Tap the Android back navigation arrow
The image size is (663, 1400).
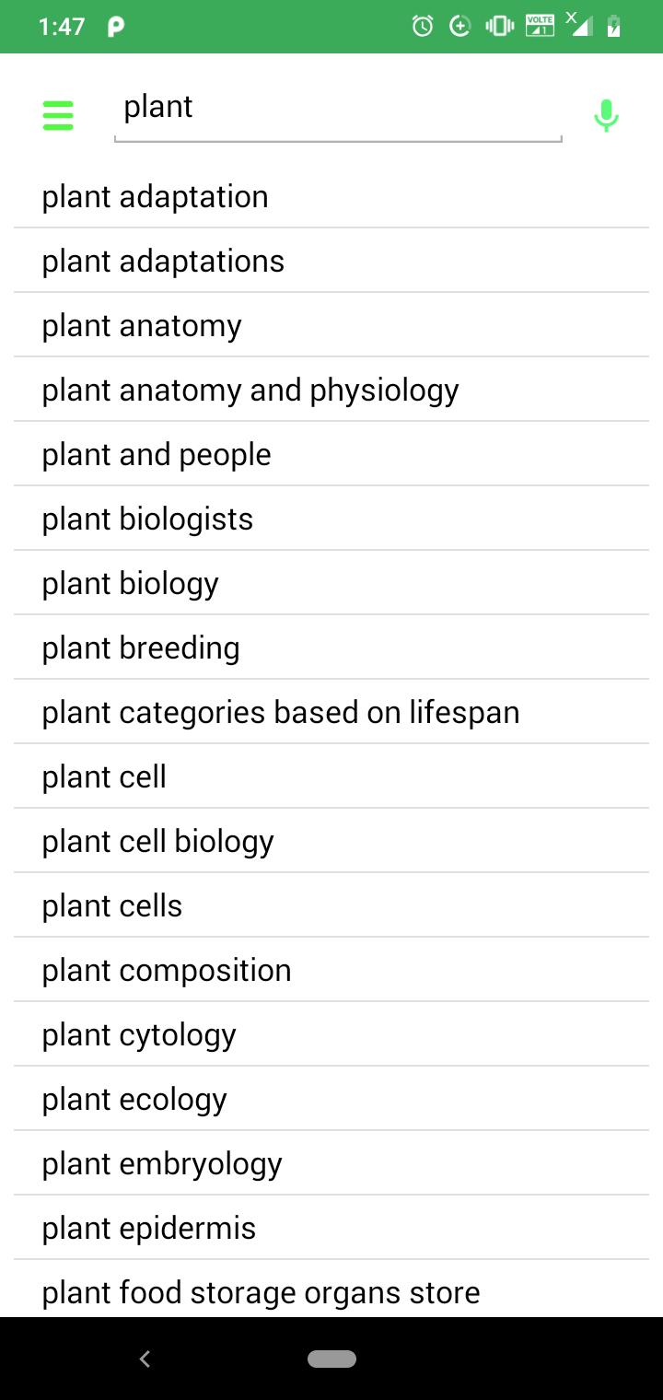145,1359
